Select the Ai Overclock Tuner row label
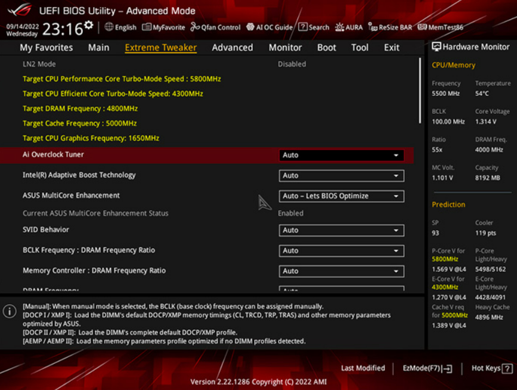517x390 pixels. click(53, 154)
